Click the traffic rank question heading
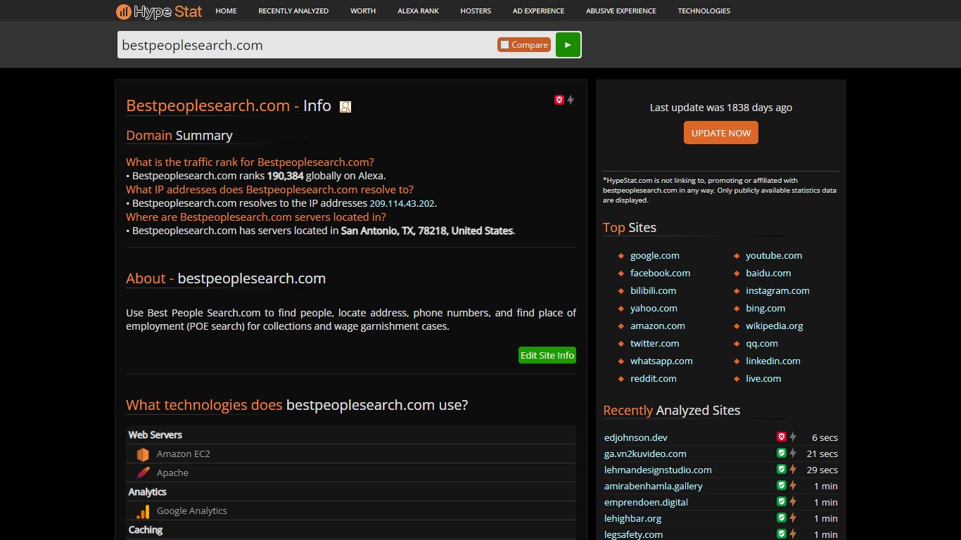The image size is (961, 540). [x=250, y=162]
